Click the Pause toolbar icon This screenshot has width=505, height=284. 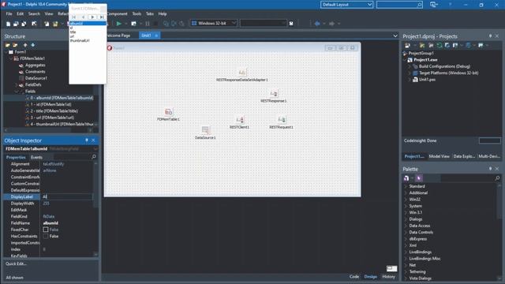click(148, 24)
